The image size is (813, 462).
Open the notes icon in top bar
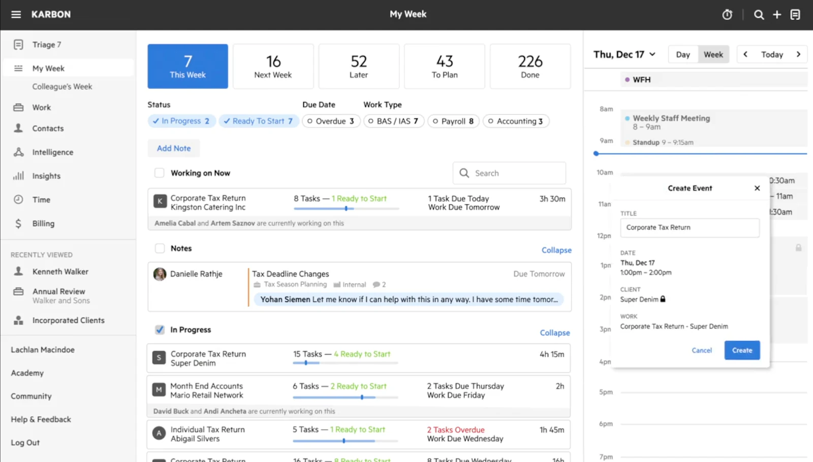pyautogui.click(x=795, y=15)
